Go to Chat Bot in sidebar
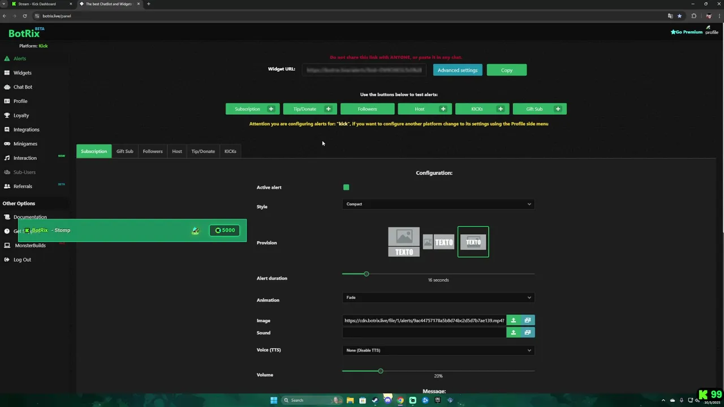 click(x=23, y=87)
